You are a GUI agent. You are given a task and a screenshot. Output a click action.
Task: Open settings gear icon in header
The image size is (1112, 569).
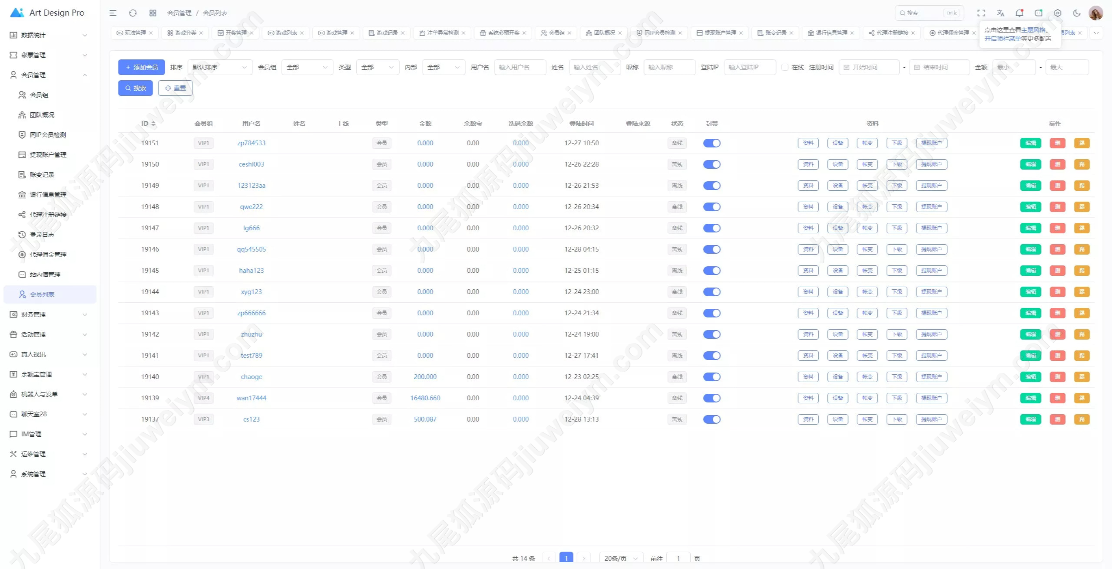pyautogui.click(x=1058, y=13)
